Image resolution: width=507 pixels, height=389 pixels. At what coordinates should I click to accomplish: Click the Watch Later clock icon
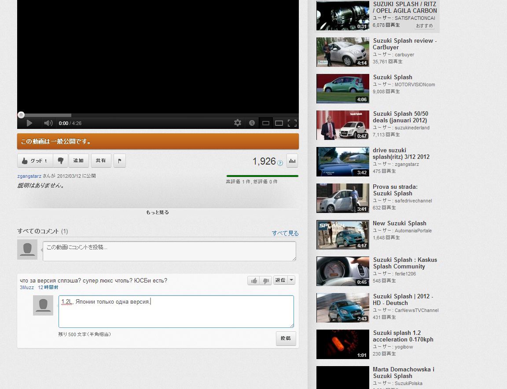pyautogui.click(x=252, y=123)
